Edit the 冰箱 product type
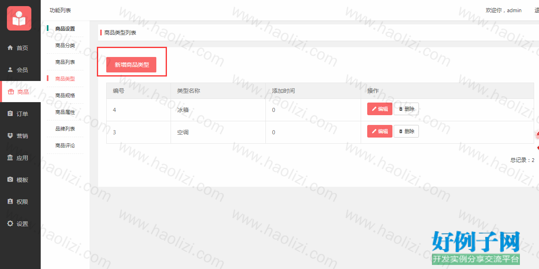 pos(380,109)
